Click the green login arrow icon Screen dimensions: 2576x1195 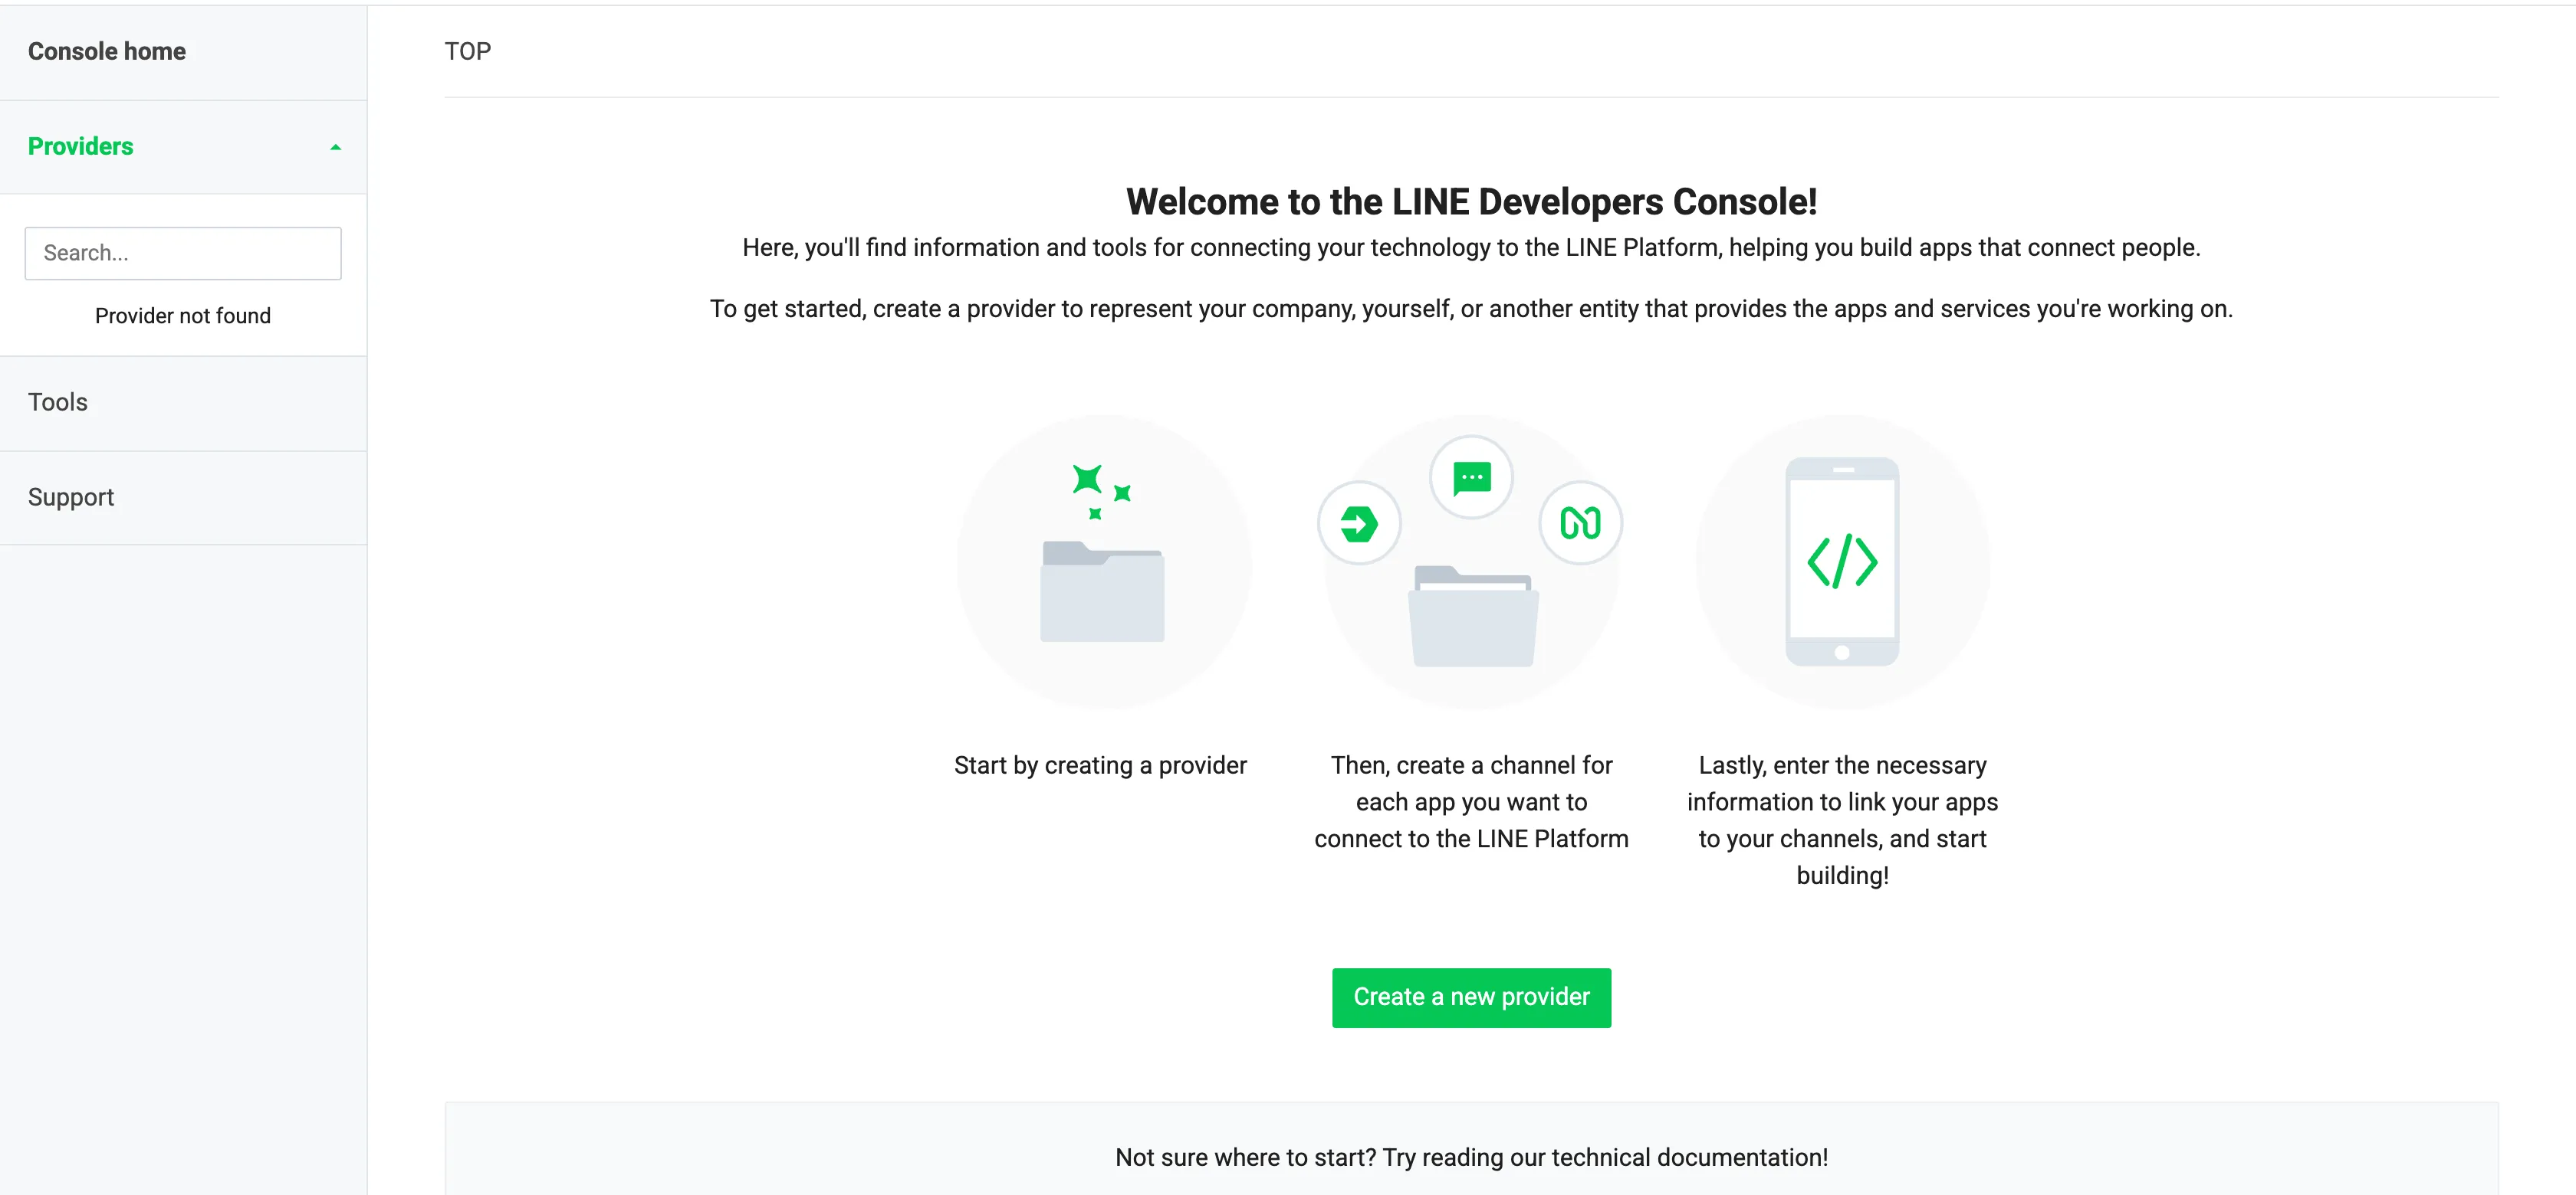[1359, 522]
